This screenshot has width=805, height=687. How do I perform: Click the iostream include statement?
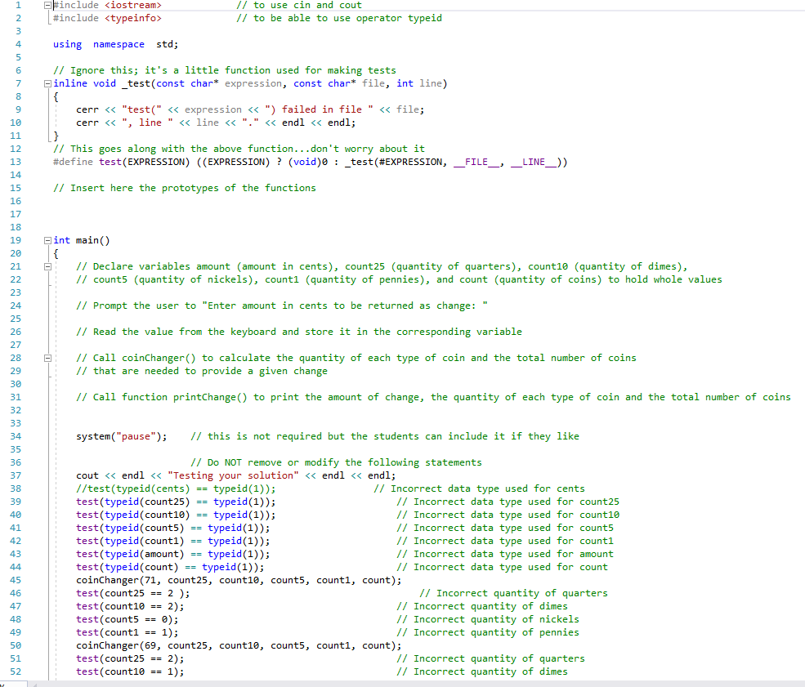tap(106, 5)
